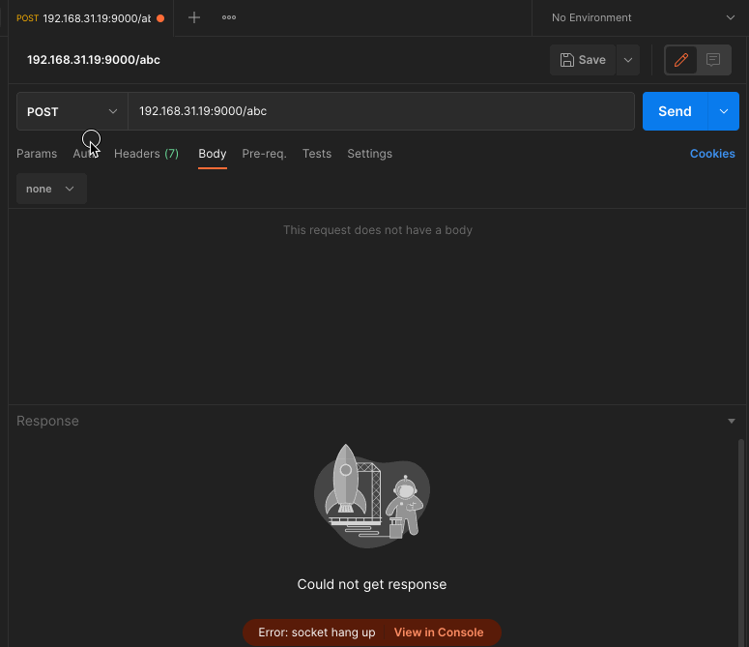Viewport: 749px width, 647px height.
Task: Switch to the Params tab
Action: [x=37, y=154]
